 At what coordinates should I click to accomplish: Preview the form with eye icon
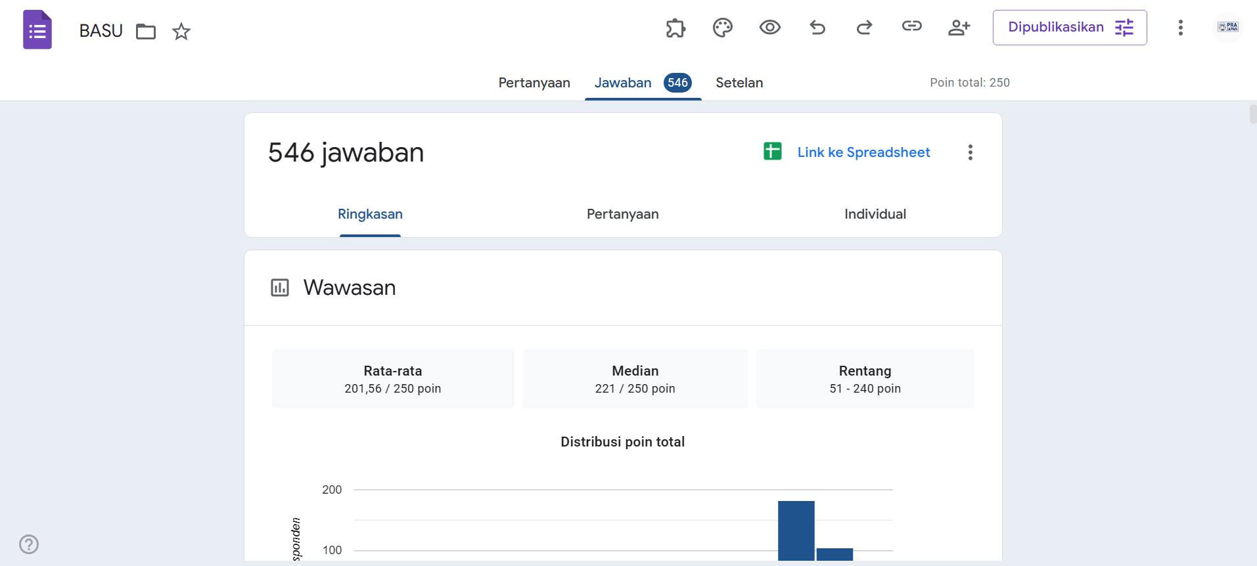tap(769, 28)
